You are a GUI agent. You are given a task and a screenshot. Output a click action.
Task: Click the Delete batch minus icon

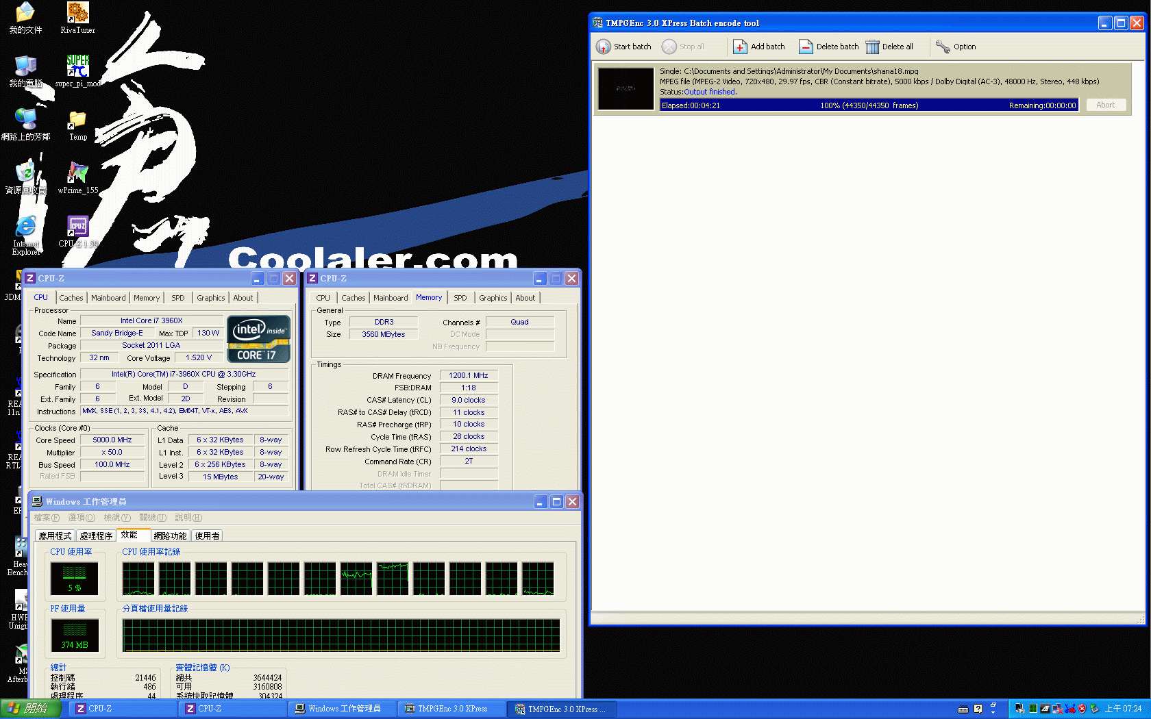click(806, 47)
